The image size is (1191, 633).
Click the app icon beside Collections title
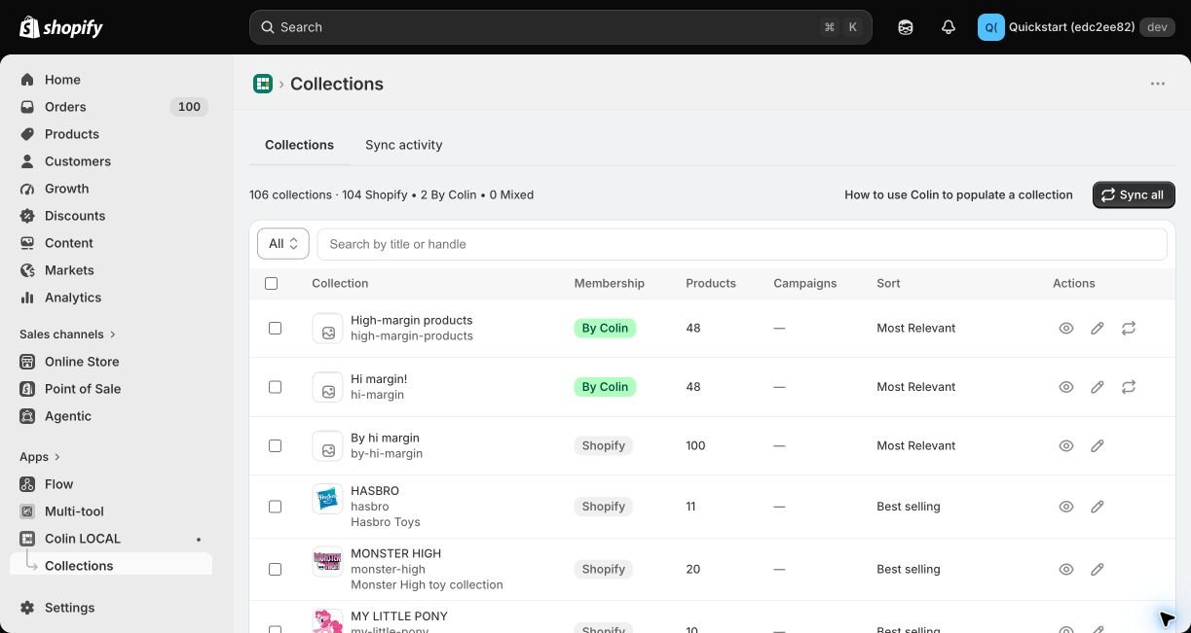(x=263, y=84)
